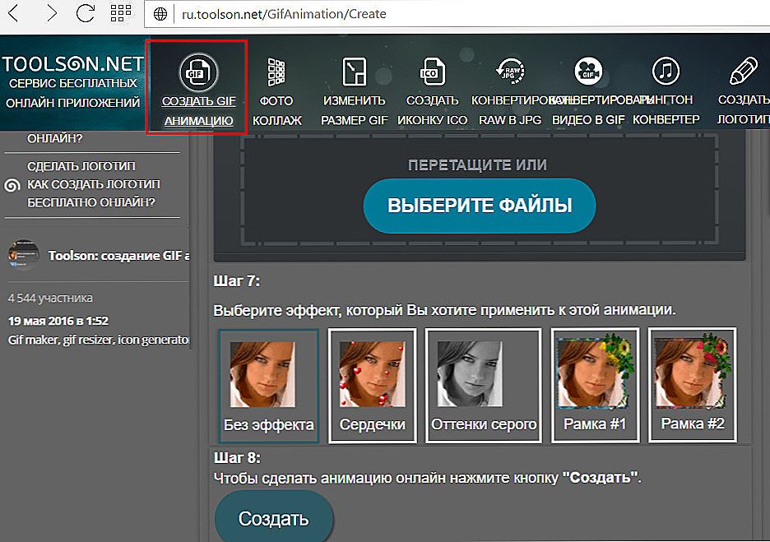Go forward with the browser forward arrow
770x542 pixels.
pyautogui.click(x=51, y=13)
